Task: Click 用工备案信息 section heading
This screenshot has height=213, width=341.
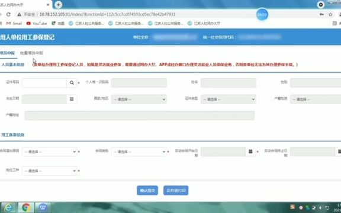Action: point(13,135)
